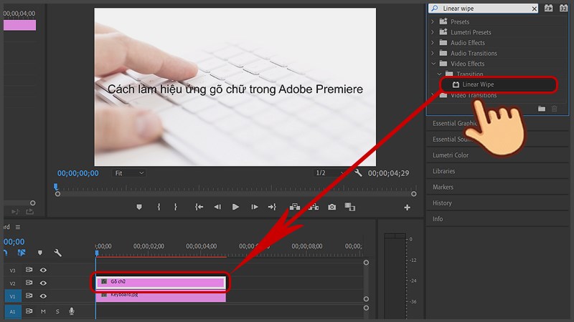The height and width of the screenshot is (322, 574).
Task: Enable voice-over record on A1
Action: [72, 311]
